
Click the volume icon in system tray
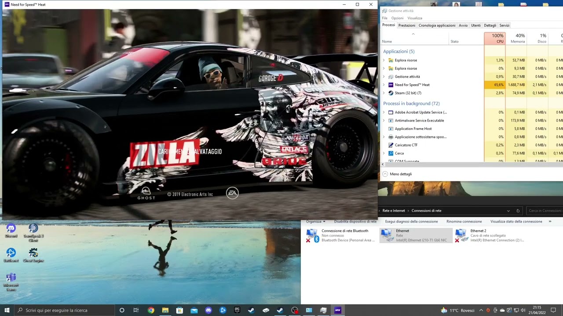[523, 310]
